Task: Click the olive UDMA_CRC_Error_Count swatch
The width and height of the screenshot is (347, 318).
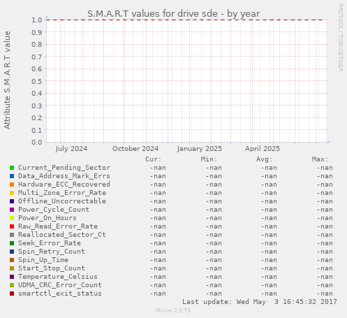Action: (x=12, y=285)
